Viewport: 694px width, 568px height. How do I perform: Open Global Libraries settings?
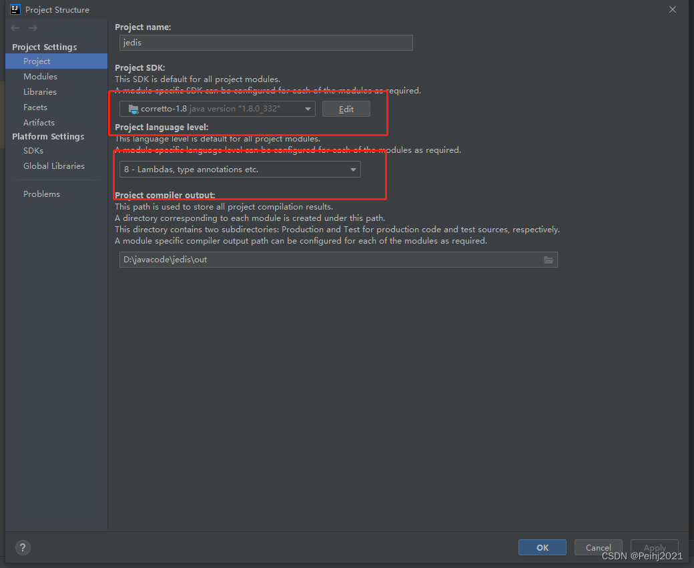54,166
